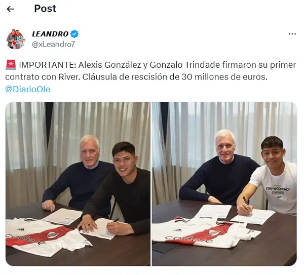Click the pen held in the right photo
The image size is (304, 275).
coord(247,203)
